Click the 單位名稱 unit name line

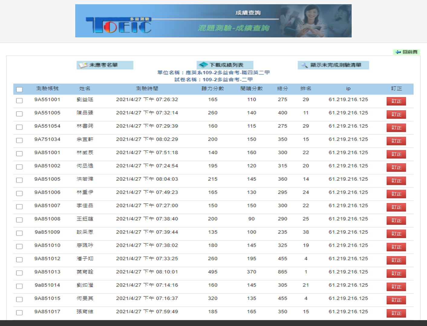coord(213,73)
